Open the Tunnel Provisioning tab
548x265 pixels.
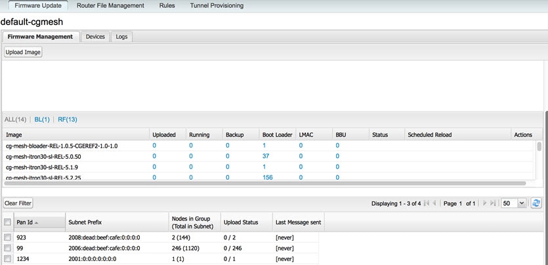(x=217, y=6)
